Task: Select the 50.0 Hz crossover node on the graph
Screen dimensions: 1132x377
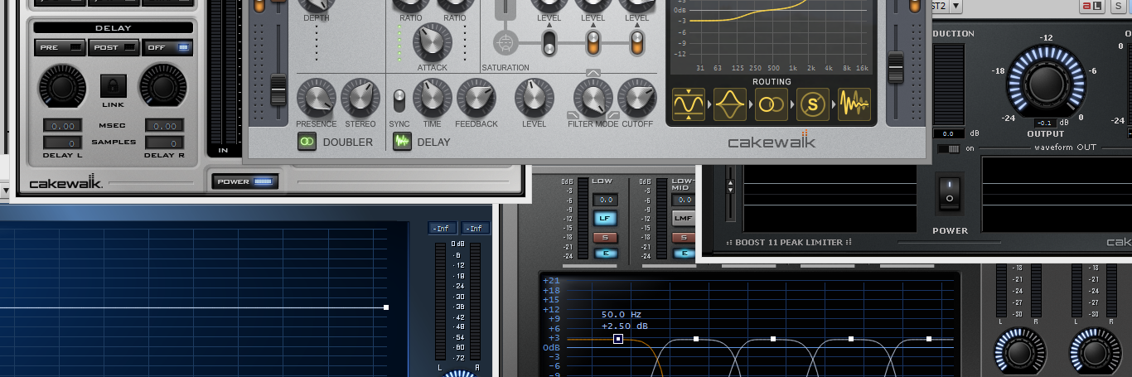Action: click(x=618, y=339)
